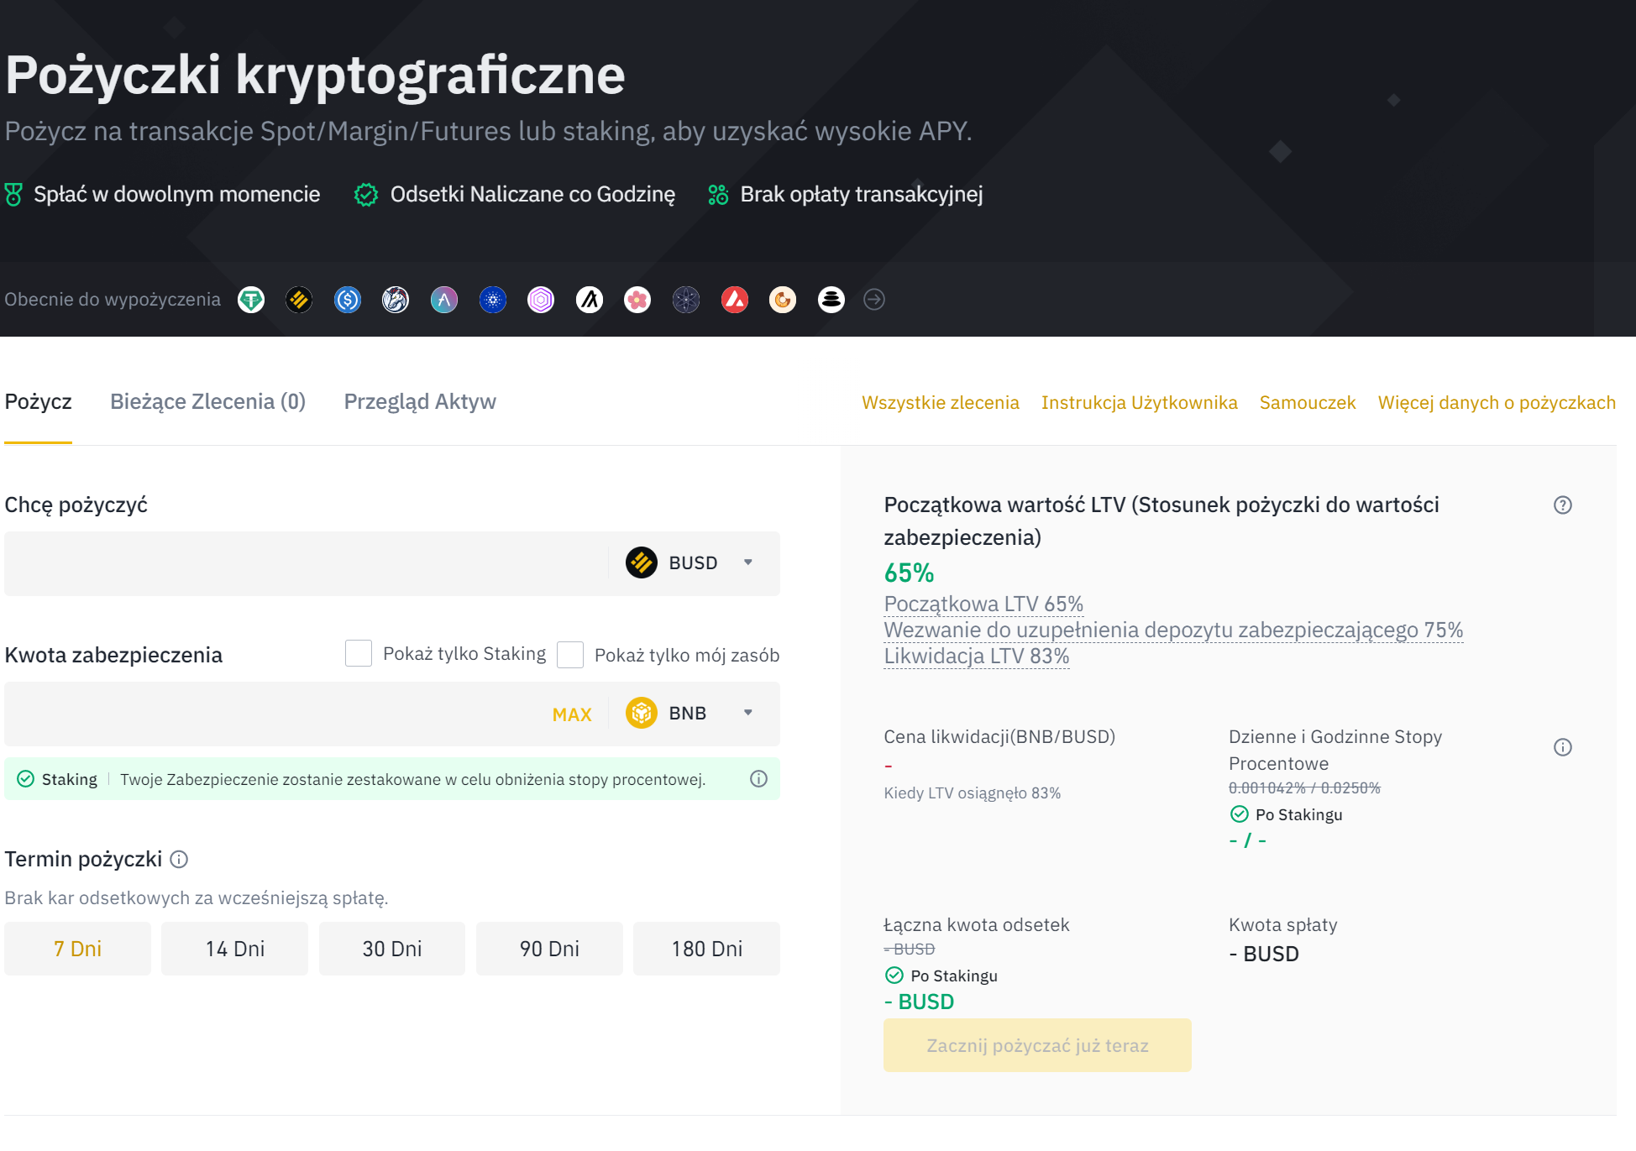Switch to Bieżące Zlecenia (0) tab
This screenshot has height=1151, width=1636.
[207, 402]
